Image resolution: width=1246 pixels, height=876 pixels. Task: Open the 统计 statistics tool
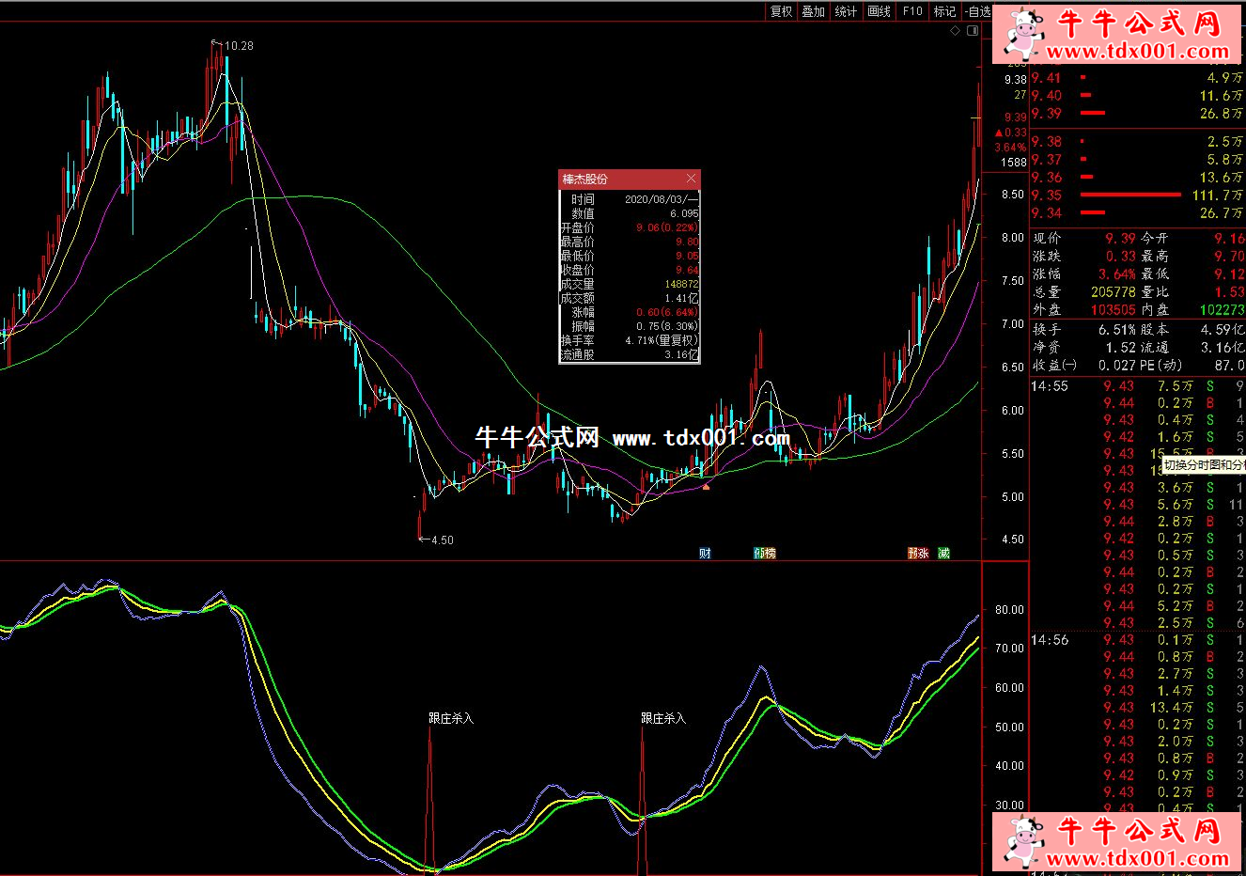847,11
